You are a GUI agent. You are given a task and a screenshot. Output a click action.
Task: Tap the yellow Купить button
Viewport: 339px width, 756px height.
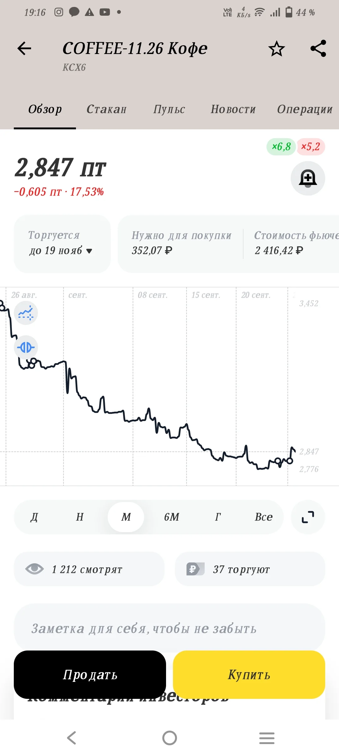[249, 675]
